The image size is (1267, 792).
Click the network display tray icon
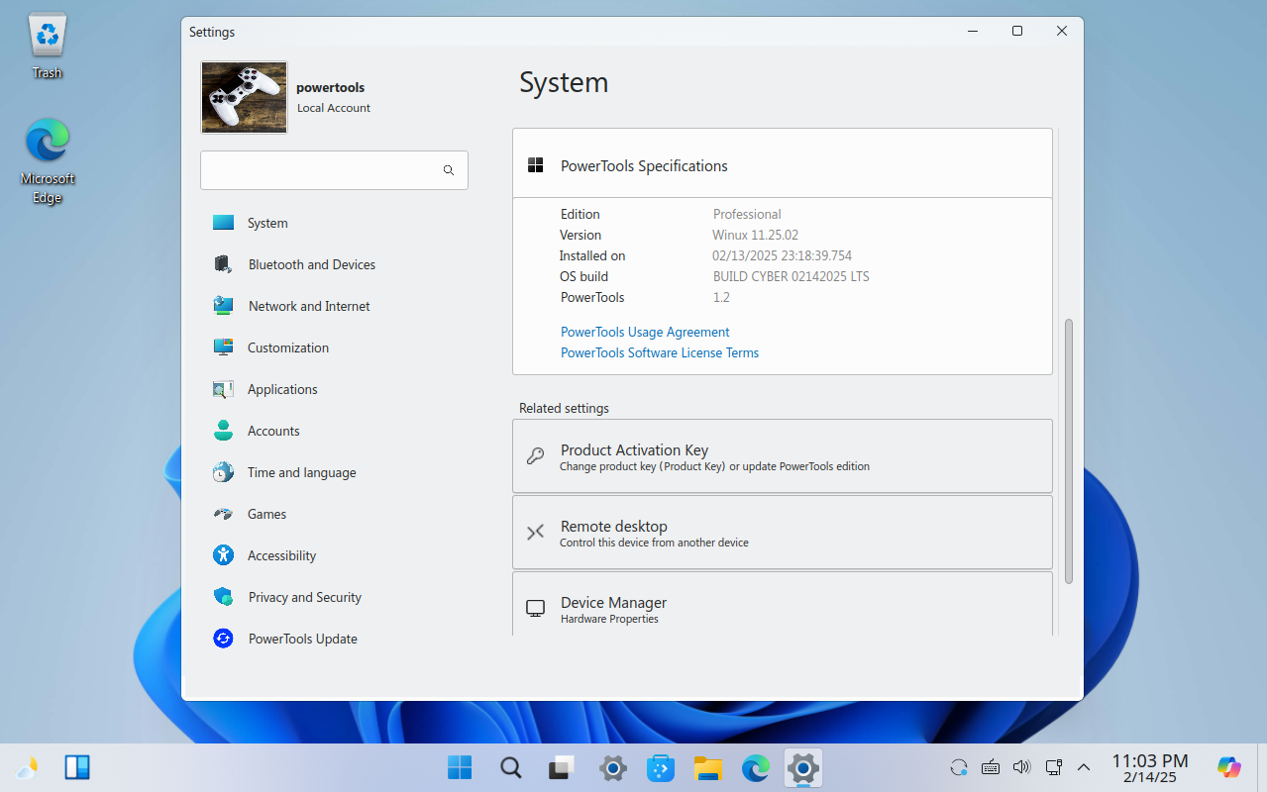coord(1054,767)
